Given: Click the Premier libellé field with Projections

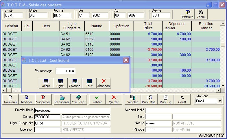Looking at the screenshot, I should 72,111.
